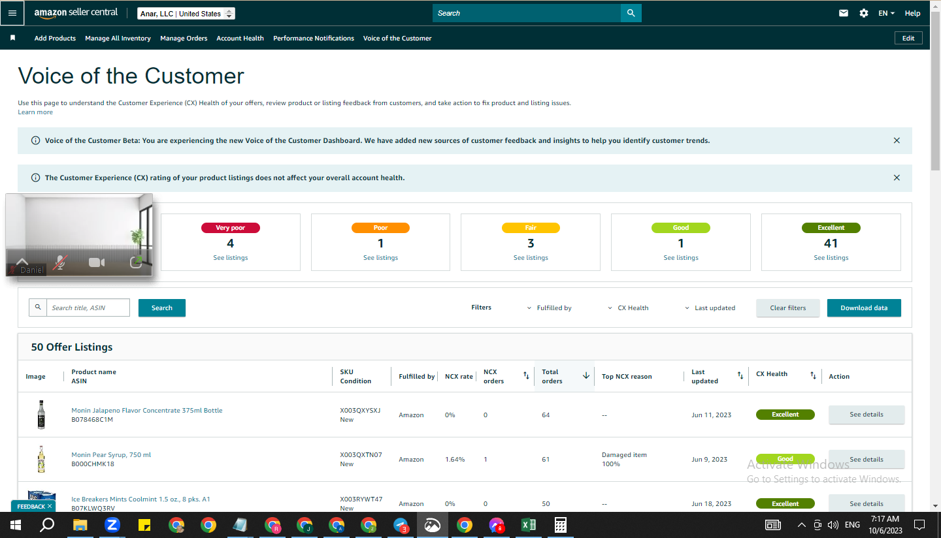Image resolution: width=941 pixels, height=538 pixels.
Task: See details for Monin Pear Syrup
Action: (x=867, y=459)
